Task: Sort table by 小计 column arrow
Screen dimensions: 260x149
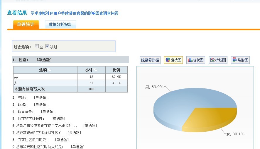Action: tap(95, 70)
